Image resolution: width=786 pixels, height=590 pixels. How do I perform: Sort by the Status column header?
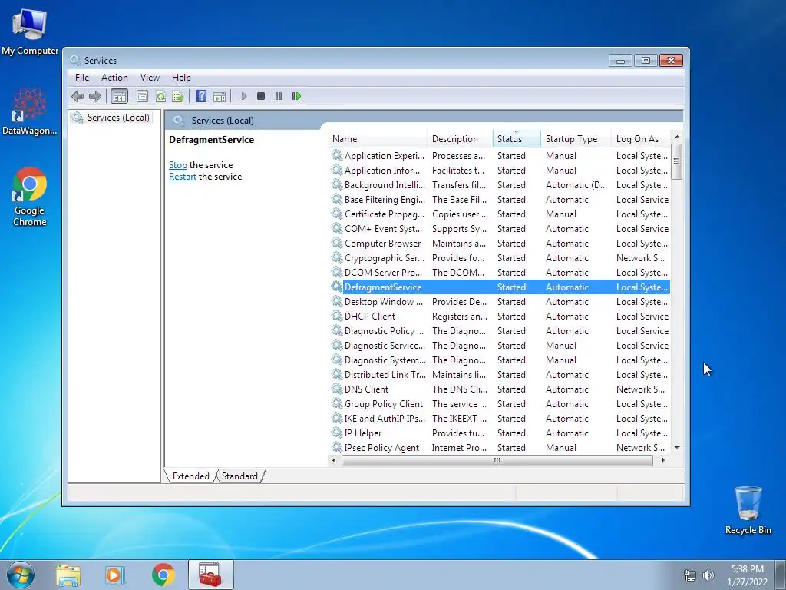517,139
